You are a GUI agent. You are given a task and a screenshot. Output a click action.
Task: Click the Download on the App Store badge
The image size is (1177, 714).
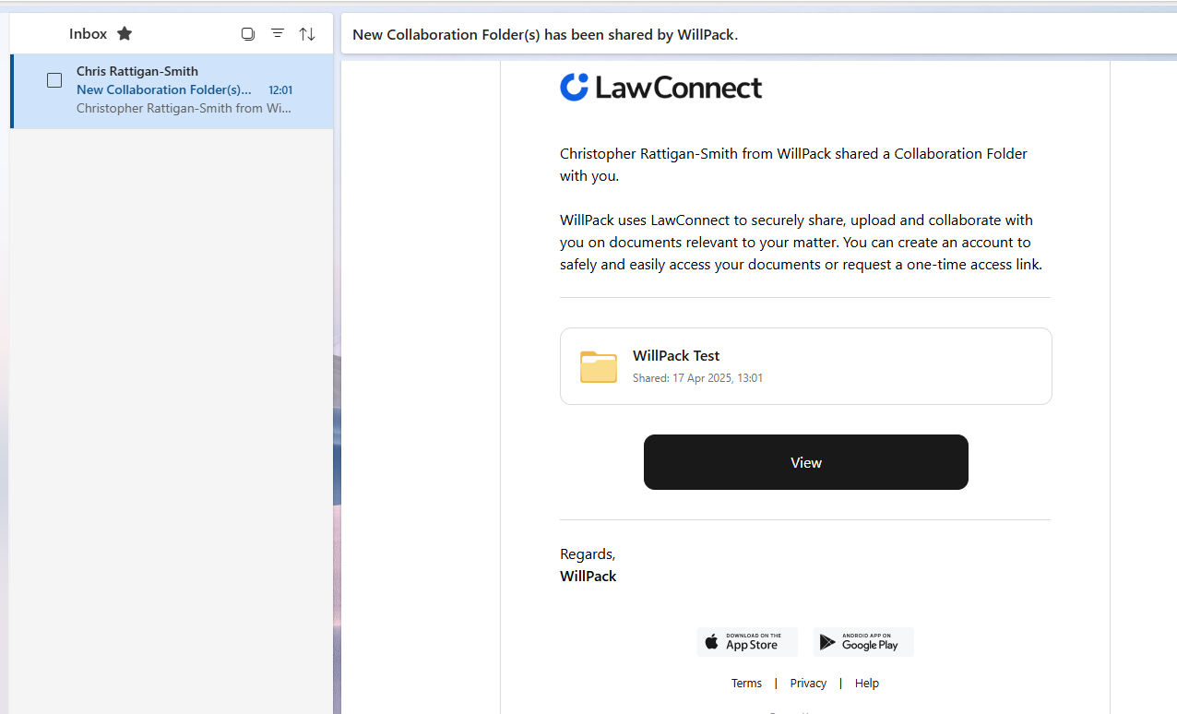click(747, 641)
